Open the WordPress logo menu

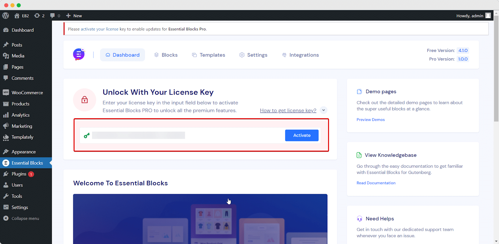click(x=6, y=16)
